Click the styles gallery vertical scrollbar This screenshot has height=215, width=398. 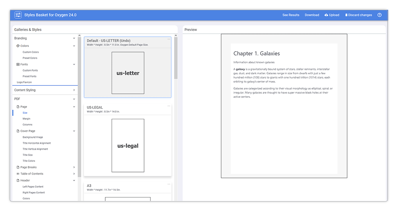[x=176, y=59]
